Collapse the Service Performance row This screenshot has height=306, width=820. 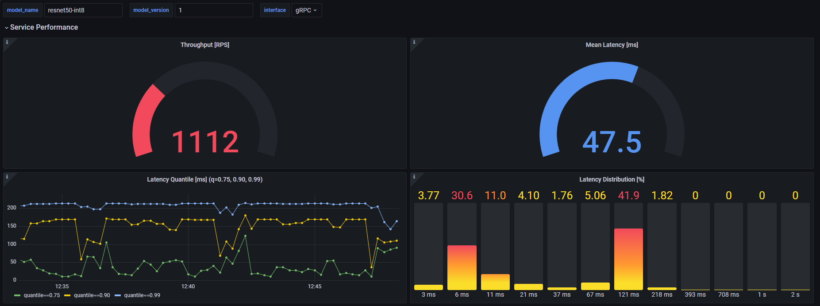(44, 27)
